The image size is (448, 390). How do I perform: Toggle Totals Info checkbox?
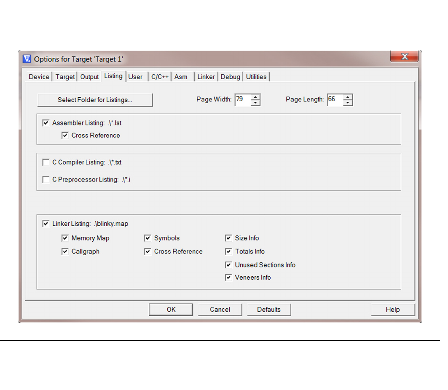coord(228,251)
